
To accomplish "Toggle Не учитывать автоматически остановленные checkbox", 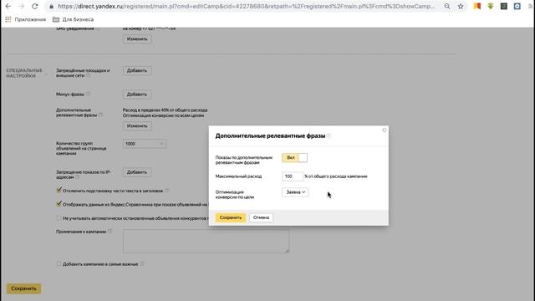I will (x=59, y=217).
